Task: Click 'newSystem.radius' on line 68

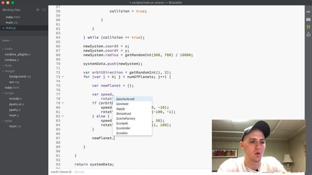Action: coord(101,55)
